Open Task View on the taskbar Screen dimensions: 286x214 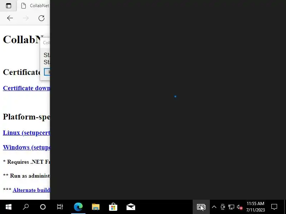point(60,207)
